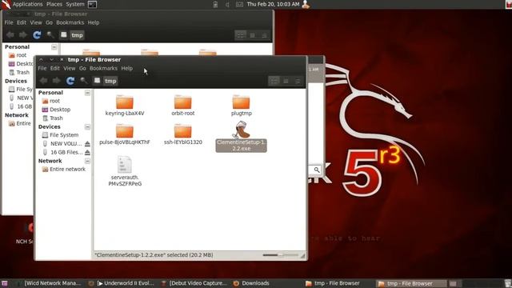Open File System in front sidebar

click(x=61, y=135)
